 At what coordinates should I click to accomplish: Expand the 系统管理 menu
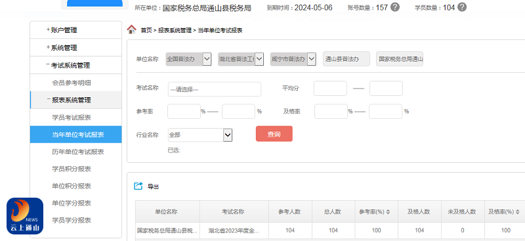(75, 47)
